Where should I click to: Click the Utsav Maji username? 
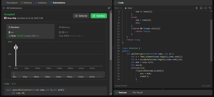pos(12,18)
